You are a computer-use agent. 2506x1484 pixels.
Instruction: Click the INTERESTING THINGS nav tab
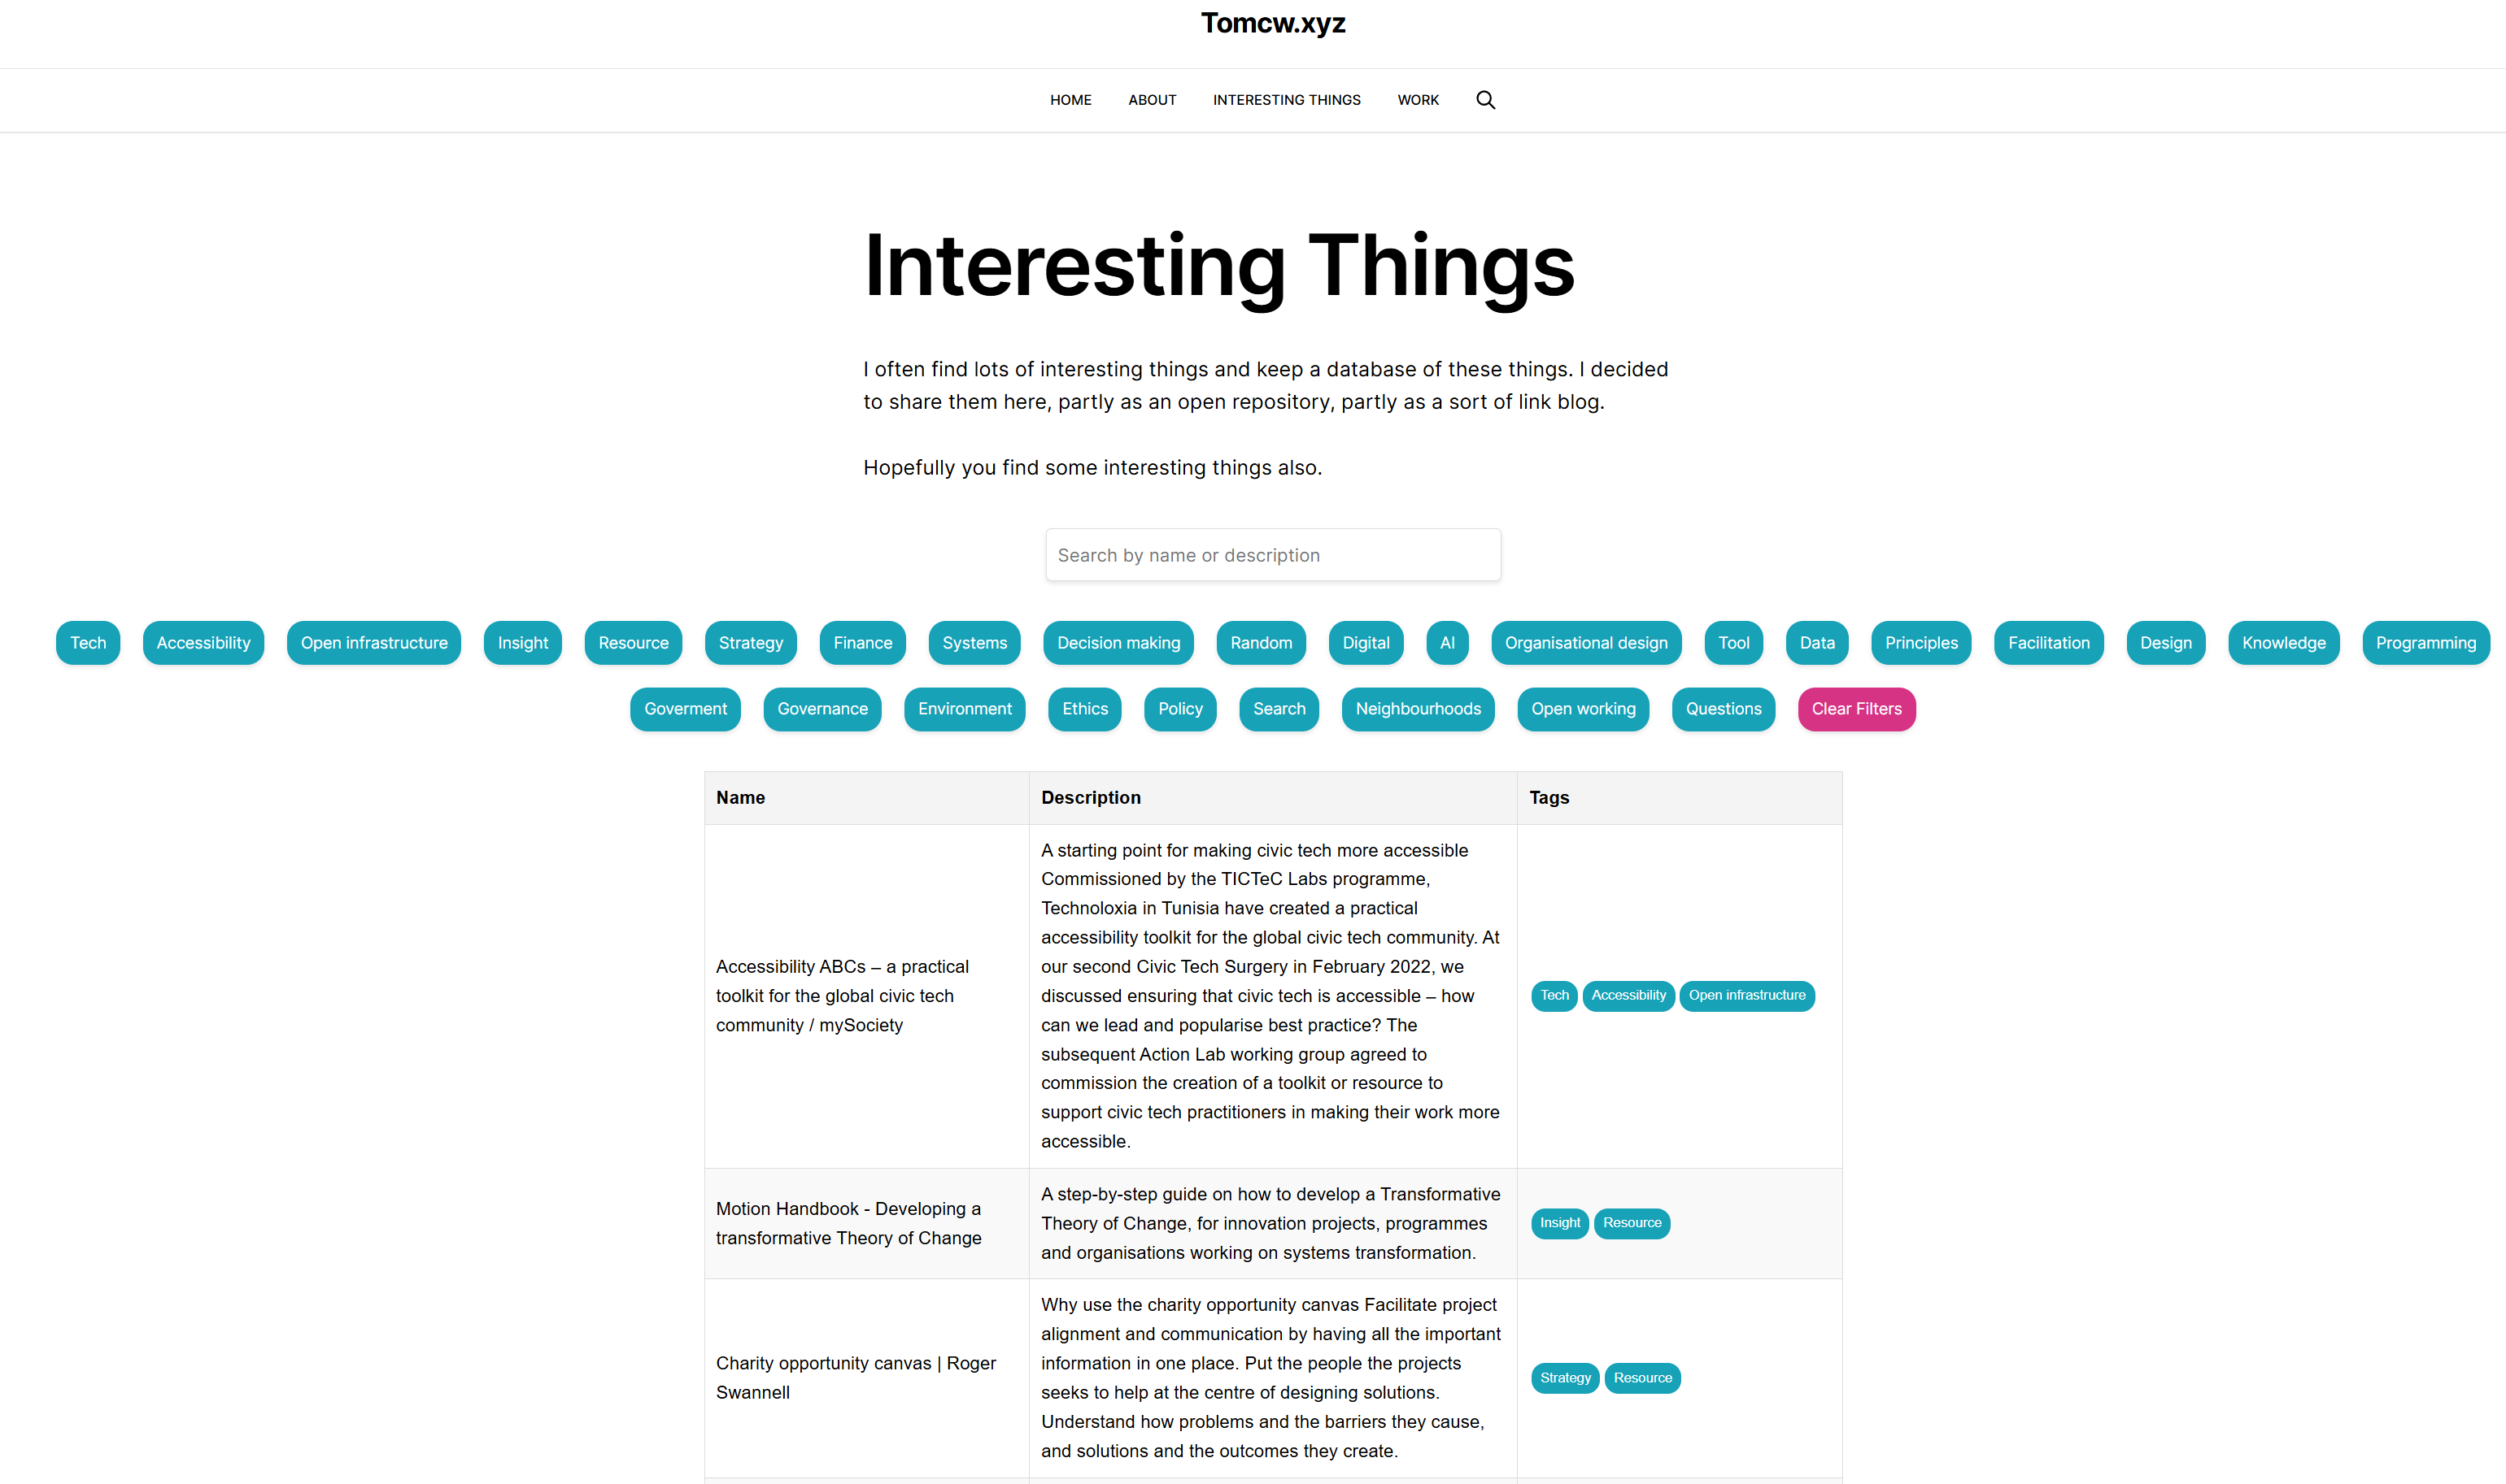pyautogui.click(x=1287, y=99)
